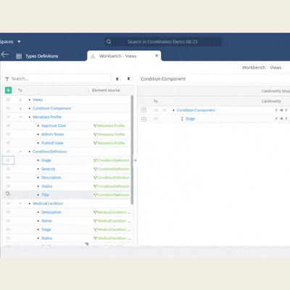Switch to Workbench - Views tab

point(117,56)
